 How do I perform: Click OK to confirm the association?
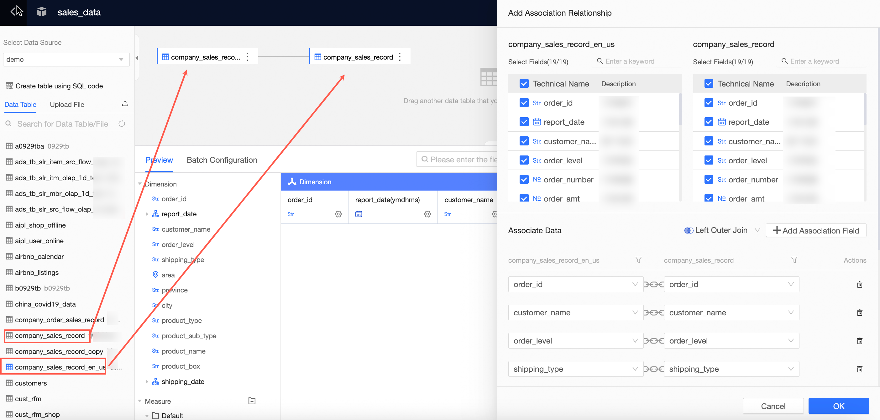838,406
